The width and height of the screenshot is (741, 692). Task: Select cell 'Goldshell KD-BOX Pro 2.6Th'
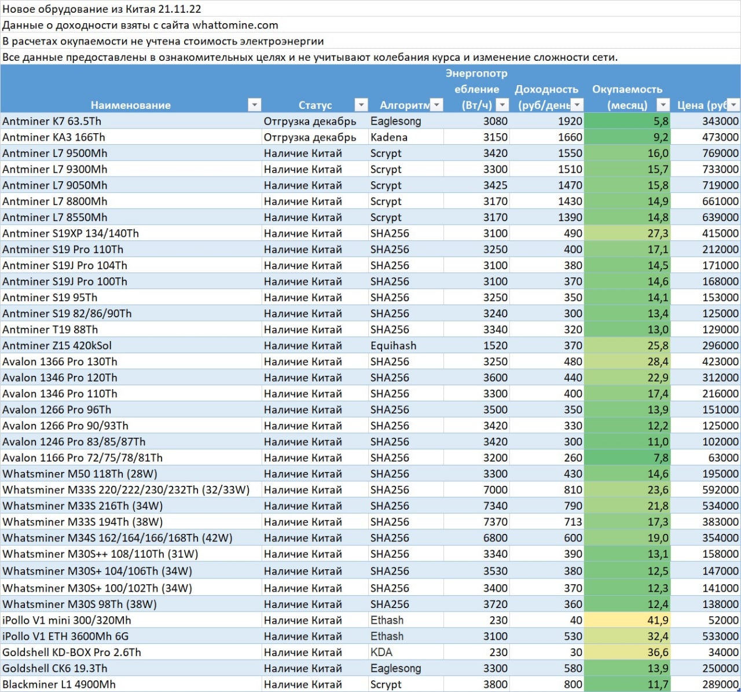[131, 653]
